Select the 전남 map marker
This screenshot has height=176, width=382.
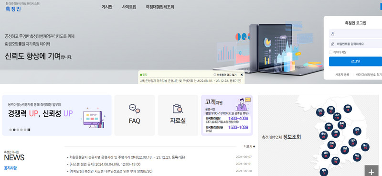tap(336, 161)
